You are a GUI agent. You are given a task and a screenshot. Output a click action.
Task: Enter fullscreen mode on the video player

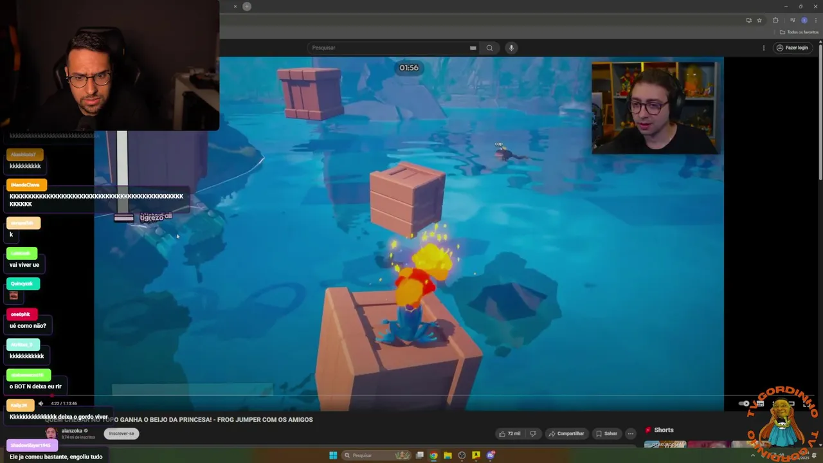(807, 403)
